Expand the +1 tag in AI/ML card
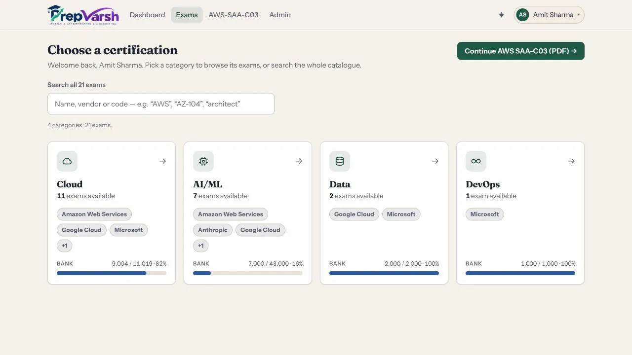This screenshot has height=355, width=632. tap(201, 246)
